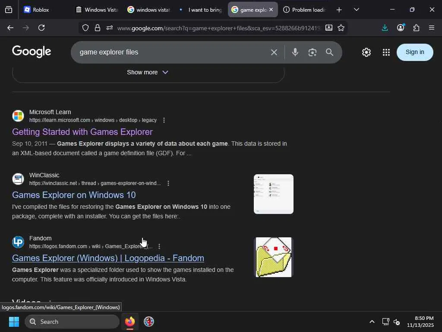Screen dimensions: 442x332
Task: Open the extensions puzzle icon
Action: [x=416, y=28]
